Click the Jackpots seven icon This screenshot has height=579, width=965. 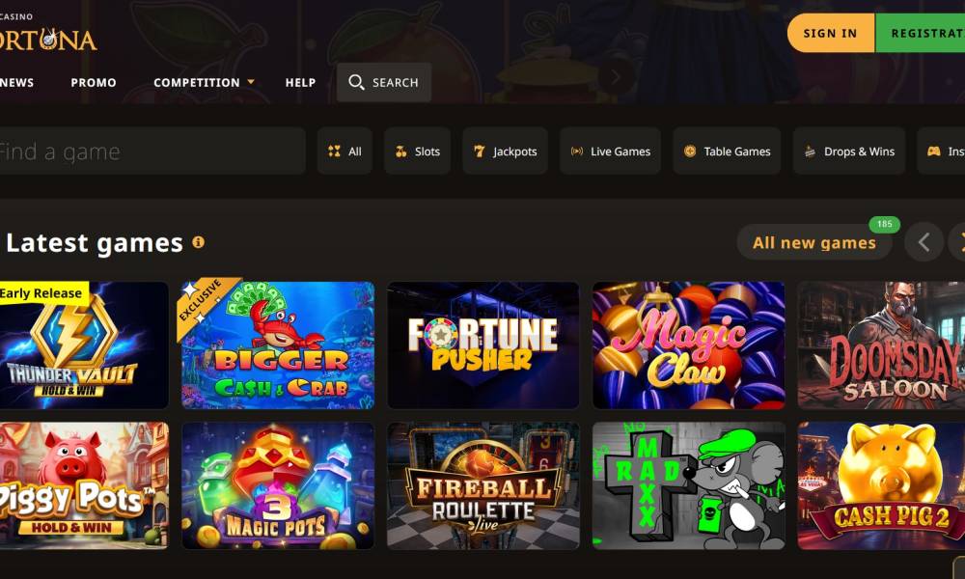479,152
